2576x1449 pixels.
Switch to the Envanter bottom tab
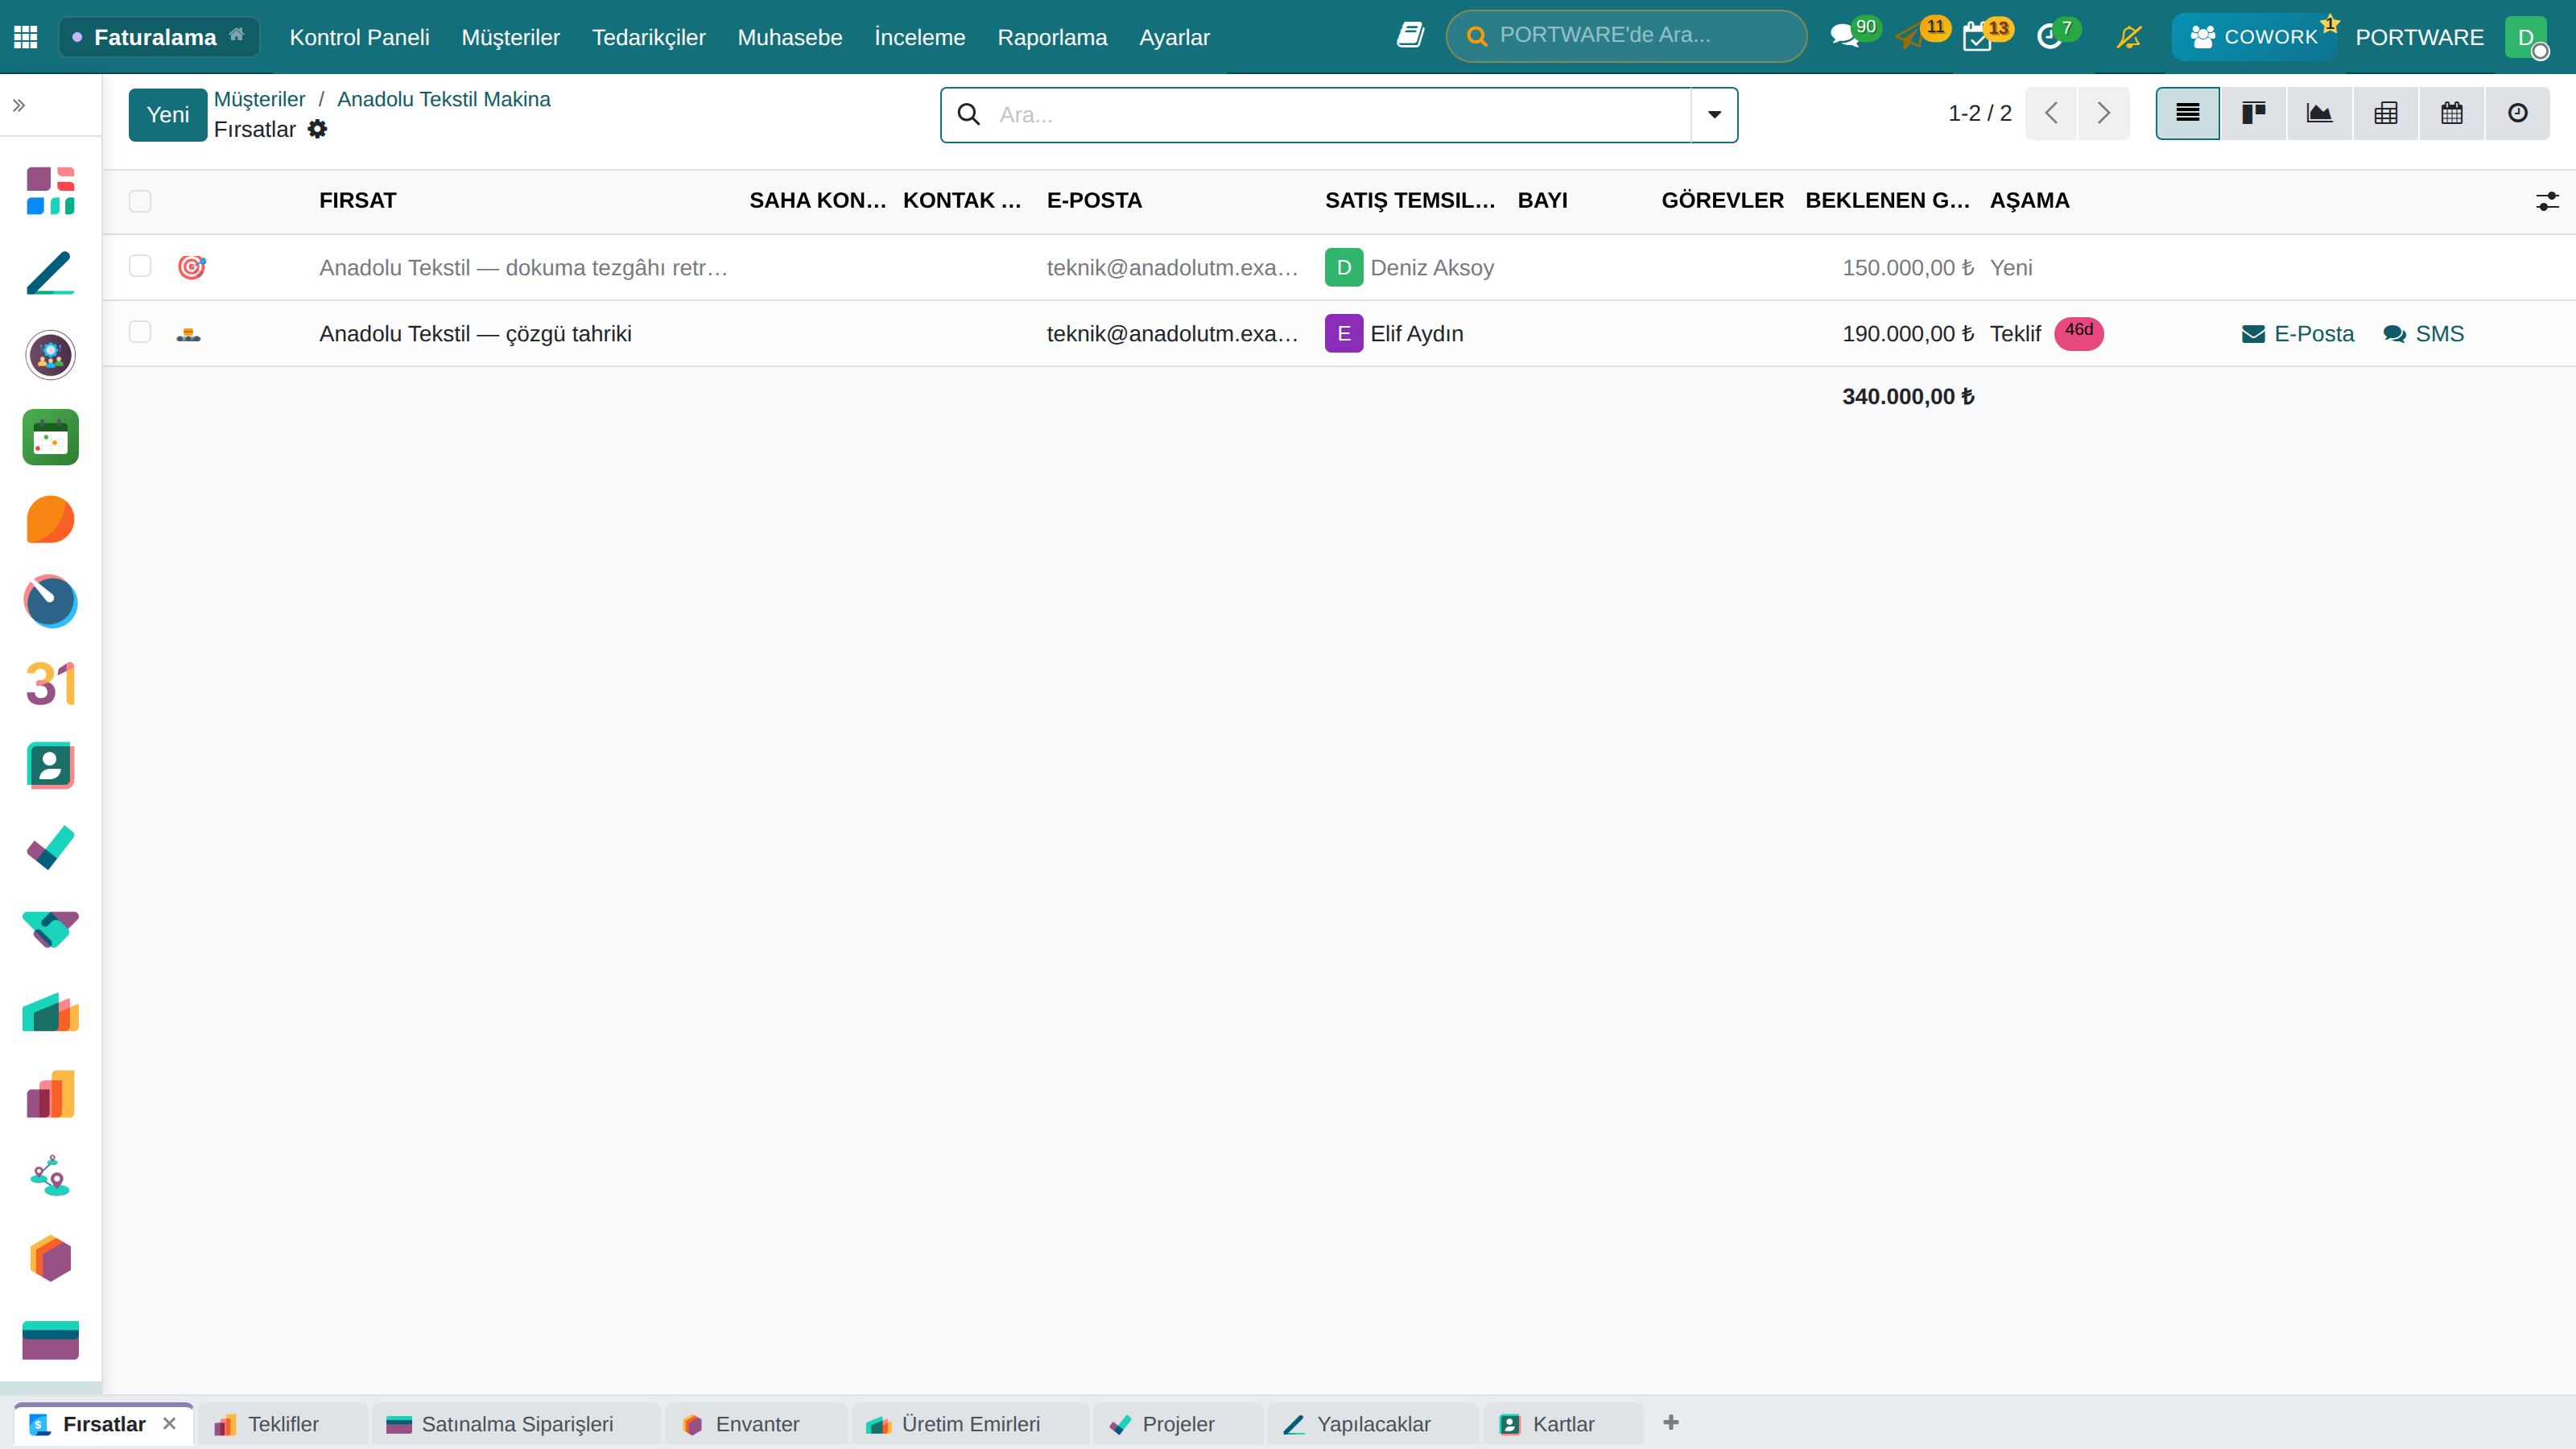pos(757,1424)
